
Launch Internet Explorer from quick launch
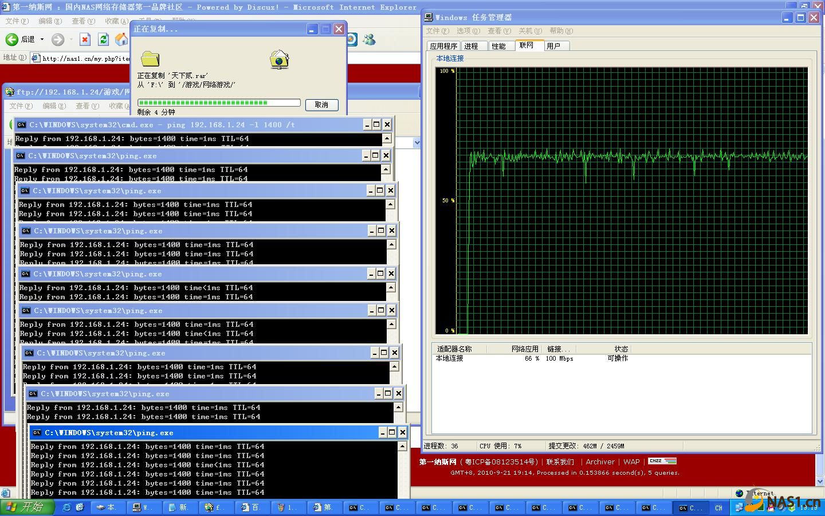pos(67,507)
